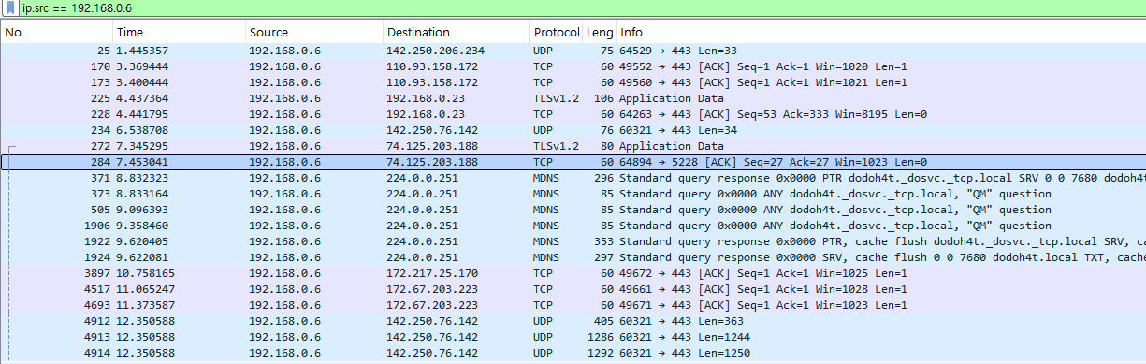The height and width of the screenshot is (364, 1146).
Task: Select MDNS packet number 371
Action: coord(573,178)
